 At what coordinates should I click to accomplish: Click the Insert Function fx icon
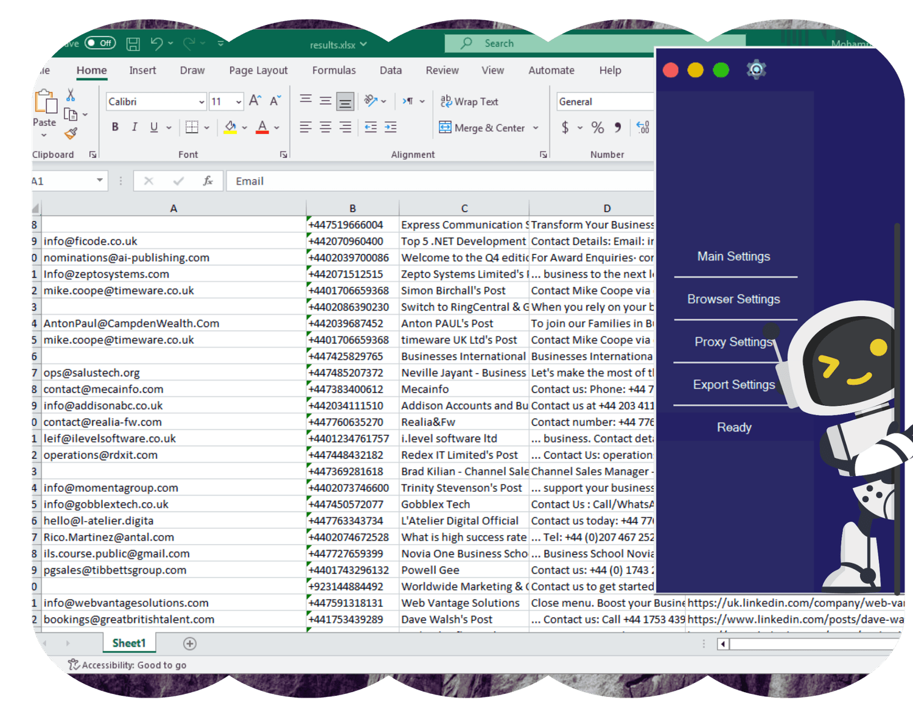[208, 181]
